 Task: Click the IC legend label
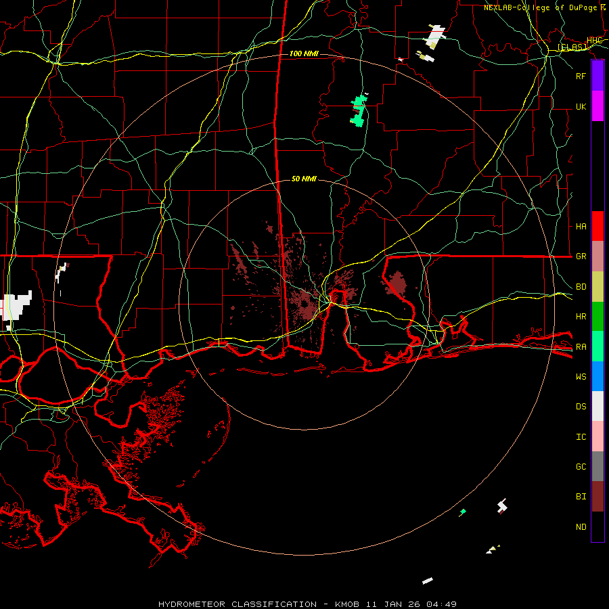tap(581, 437)
